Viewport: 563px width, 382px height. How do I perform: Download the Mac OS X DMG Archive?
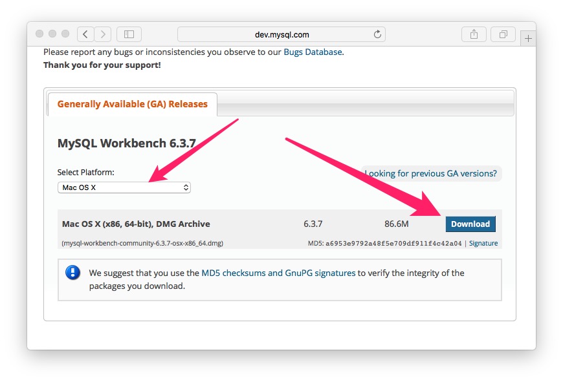(x=470, y=224)
